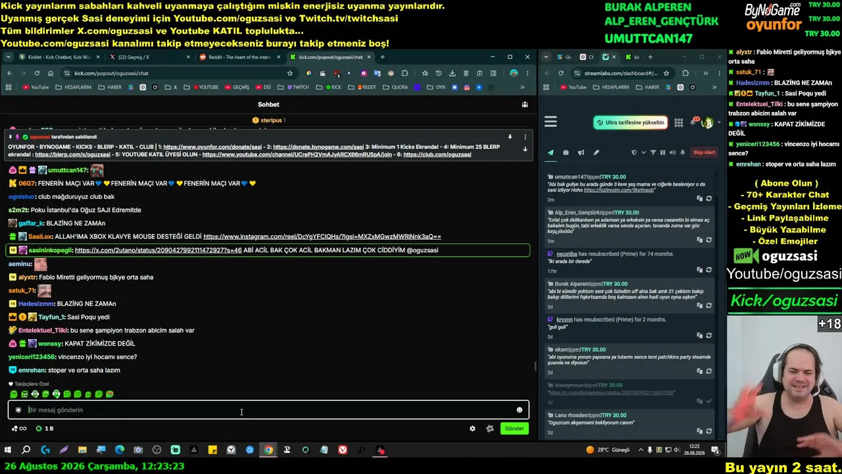Open Google Chrome from the taskbar
Viewport: 842px width, 474px height.
pyautogui.click(x=268, y=450)
